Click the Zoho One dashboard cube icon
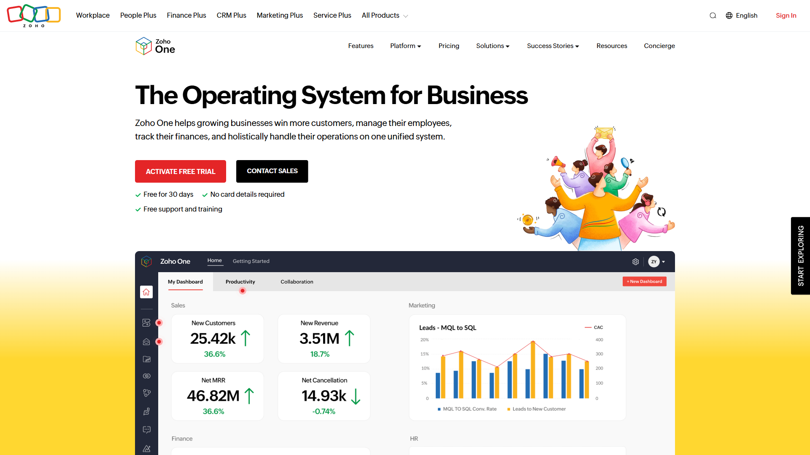 (x=146, y=262)
